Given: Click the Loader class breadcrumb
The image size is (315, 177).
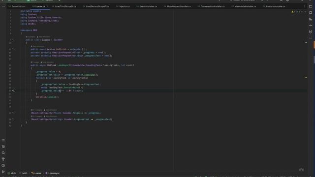Looking at the screenshot, I should tap(36, 173).
